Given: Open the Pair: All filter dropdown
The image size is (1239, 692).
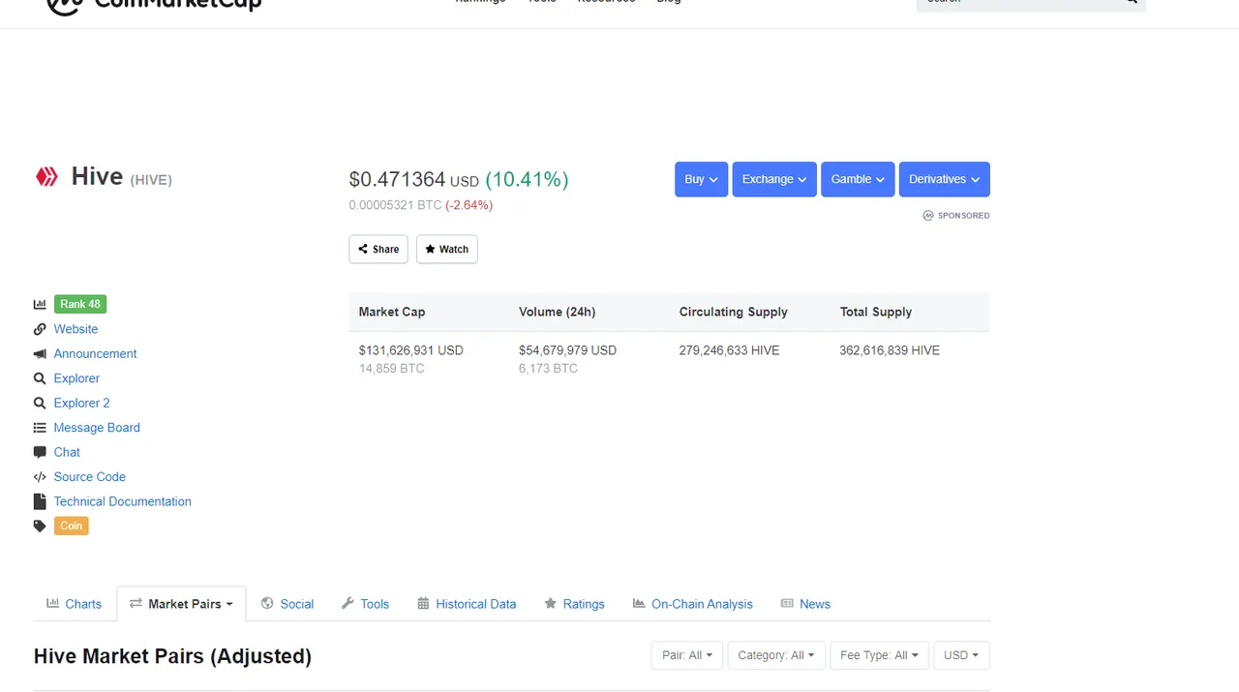Looking at the screenshot, I should coord(687,655).
